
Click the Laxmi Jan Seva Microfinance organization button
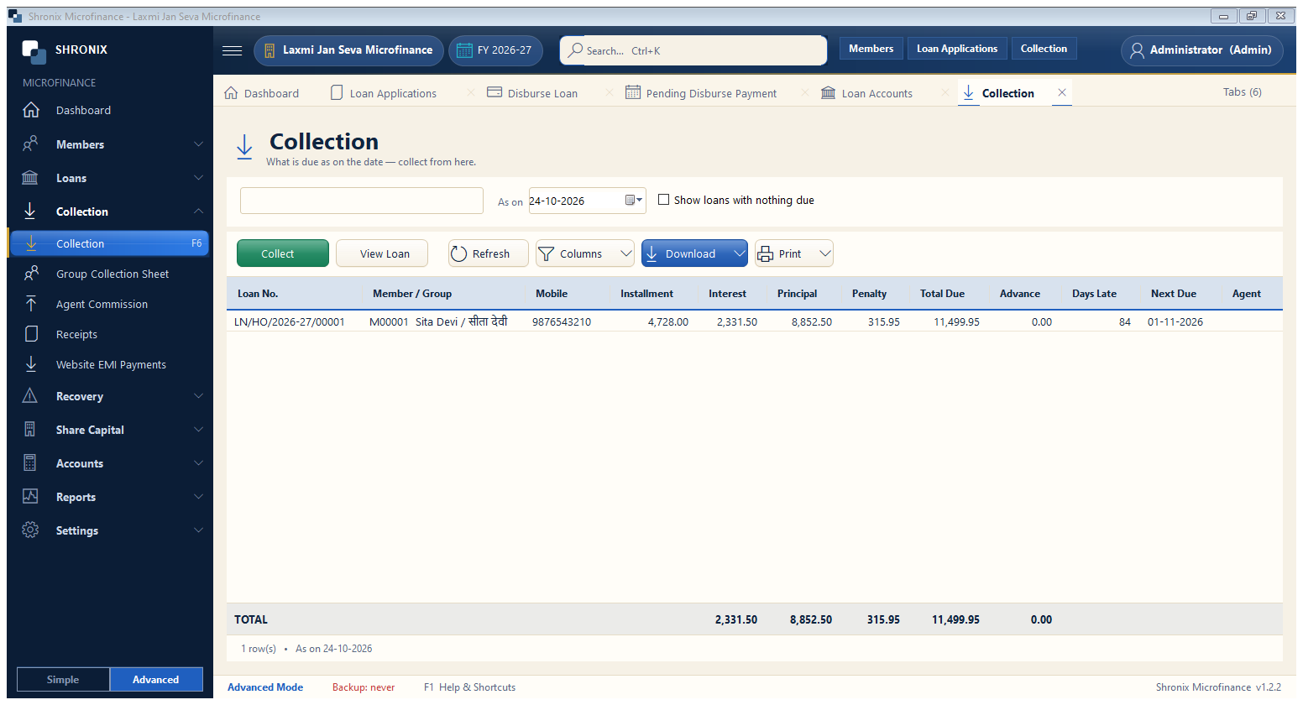click(x=348, y=50)
